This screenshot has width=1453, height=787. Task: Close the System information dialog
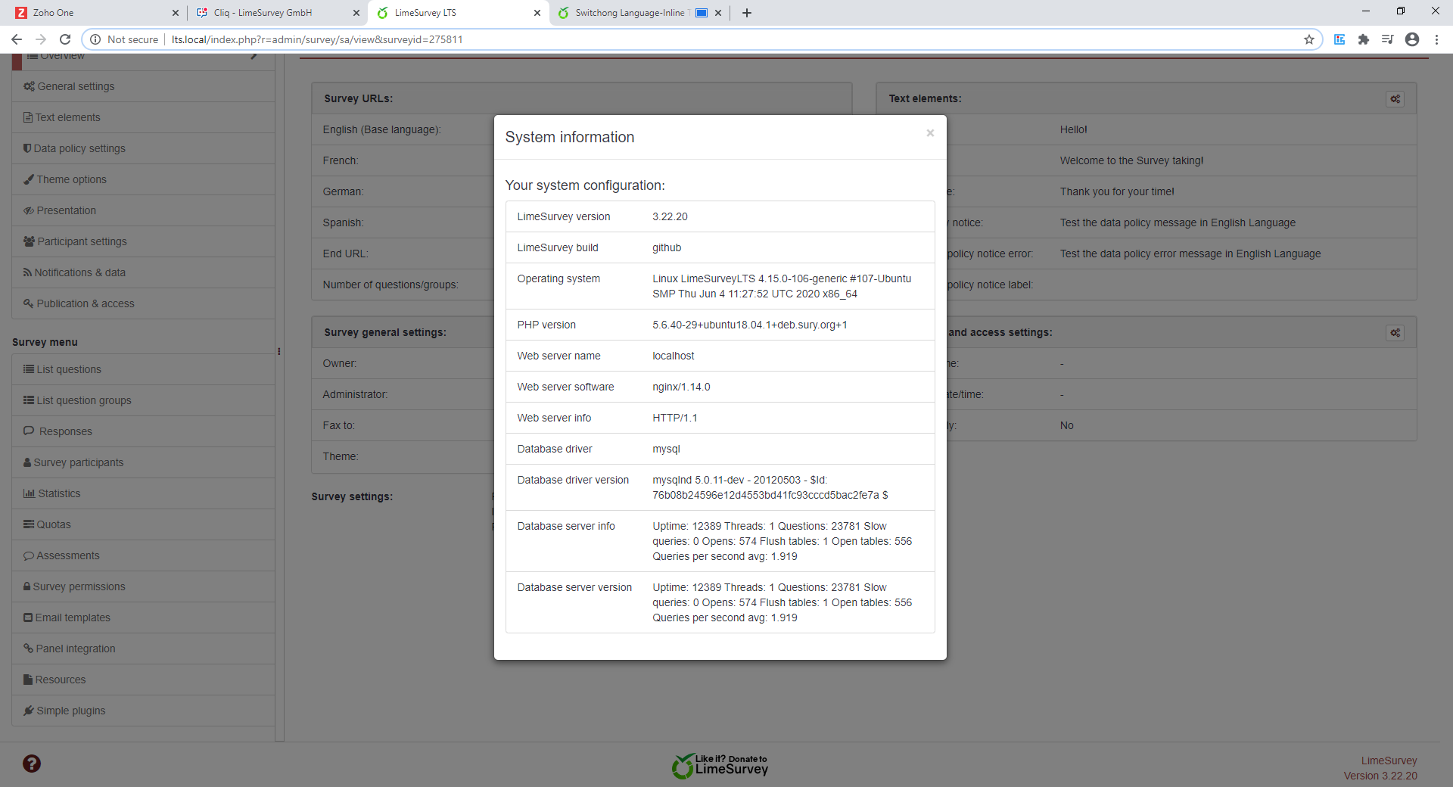click(930, 133)
